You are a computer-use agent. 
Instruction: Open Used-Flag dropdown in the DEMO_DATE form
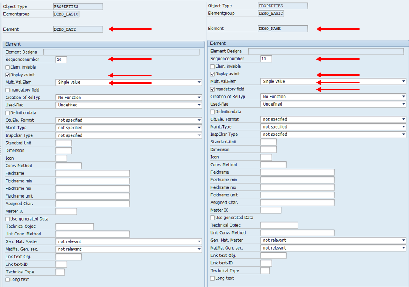(x=199, y=105)
